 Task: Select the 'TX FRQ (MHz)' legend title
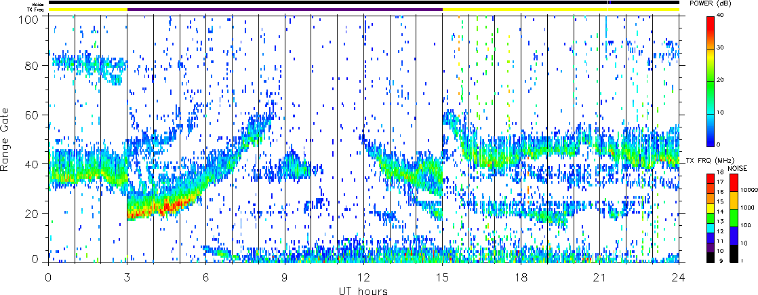tap(709, 160)
